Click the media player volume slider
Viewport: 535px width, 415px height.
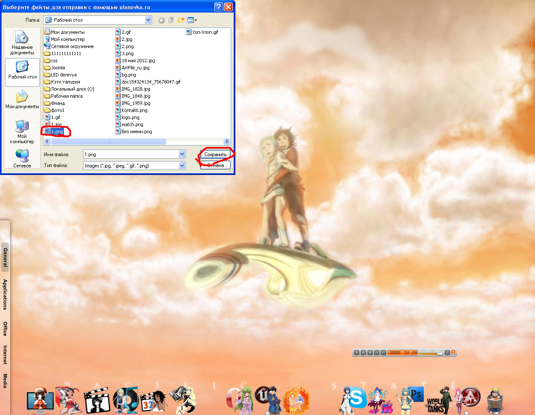click(x=431, y=354)
